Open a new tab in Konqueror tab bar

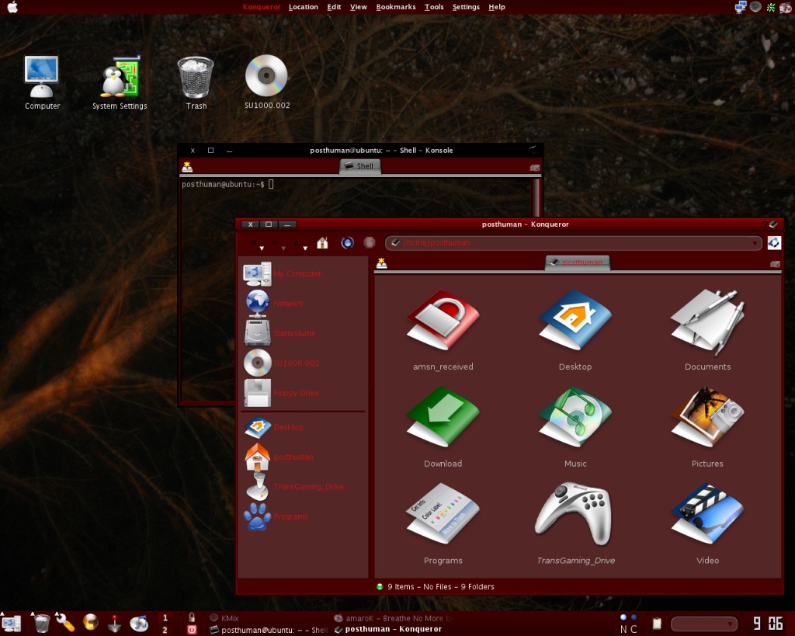coord(381,262)
